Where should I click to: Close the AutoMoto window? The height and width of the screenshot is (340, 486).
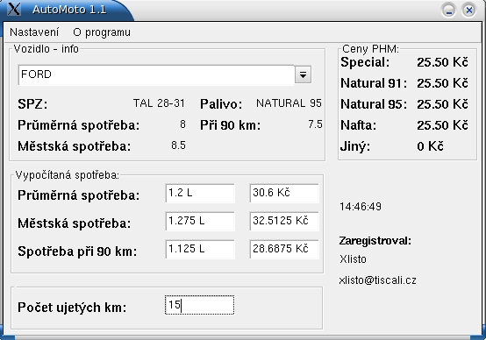click(469, 11)
